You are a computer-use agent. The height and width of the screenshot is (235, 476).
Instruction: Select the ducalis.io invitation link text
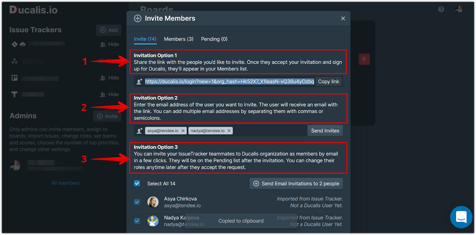pyautogui.click(x=230, y=82)
